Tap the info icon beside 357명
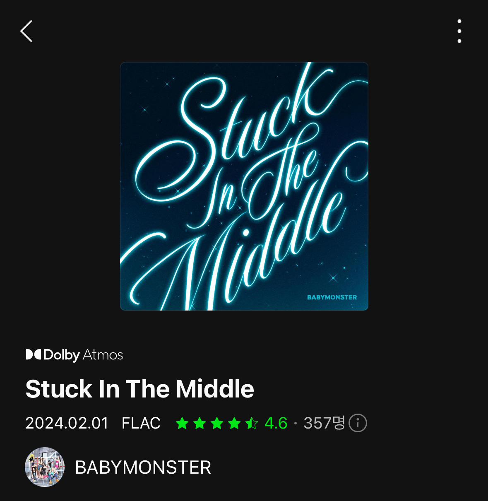 (358, 423)
